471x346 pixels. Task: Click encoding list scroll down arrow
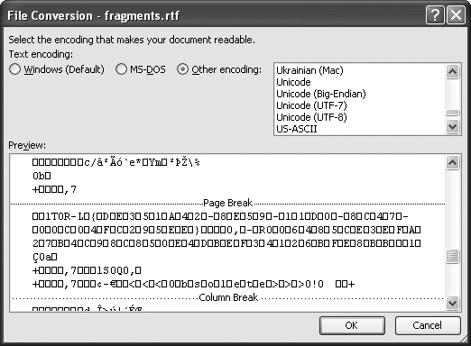453,126
